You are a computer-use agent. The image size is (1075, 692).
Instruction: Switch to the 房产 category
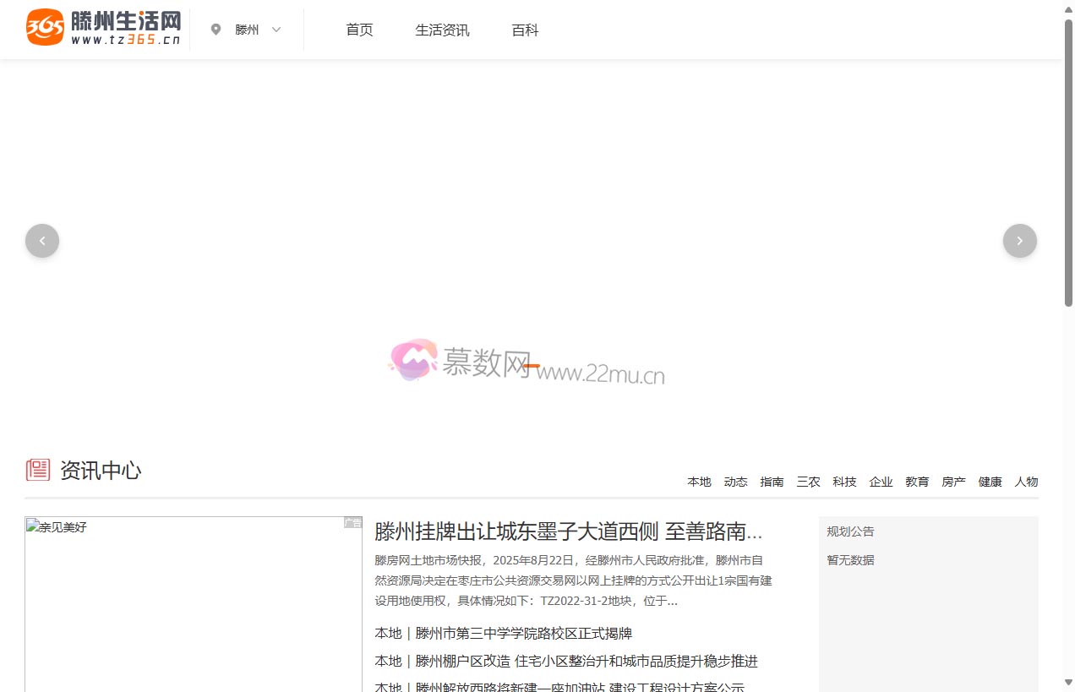(x=953, y=481)
